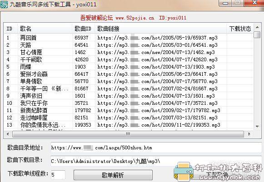Select the song 新贵妃醉酒

click(34, 110)
